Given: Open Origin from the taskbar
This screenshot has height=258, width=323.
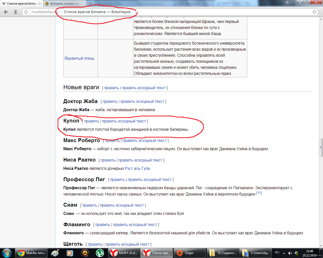Looking at the screenshot, I should click(190, 253).
